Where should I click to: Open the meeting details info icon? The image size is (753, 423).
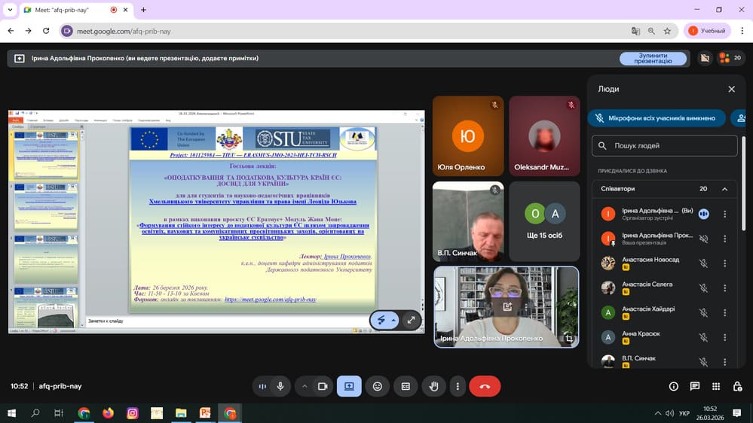point(673,386)
